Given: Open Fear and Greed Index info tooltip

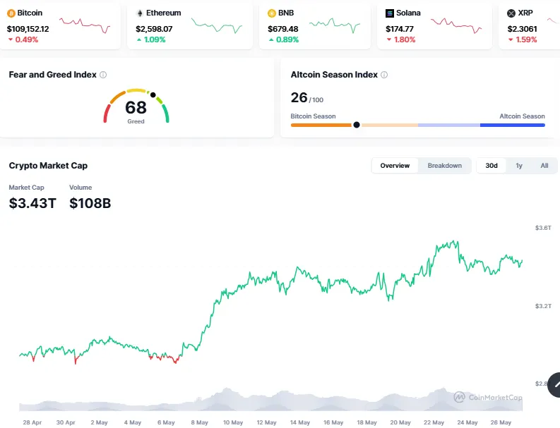Looking at the screenshot, I should tap(103, 75).
